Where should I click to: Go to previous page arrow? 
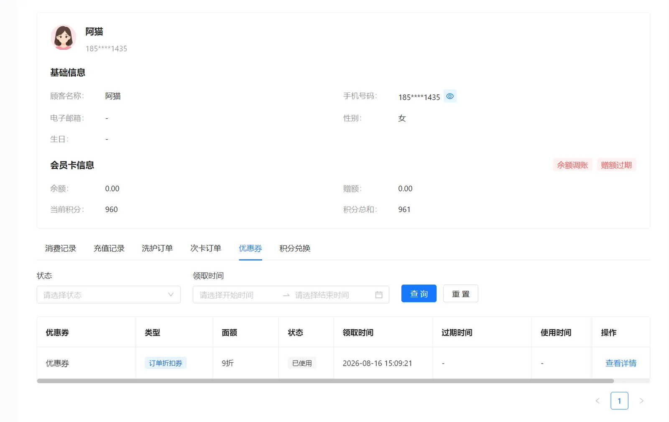click(x=598, y=401)
